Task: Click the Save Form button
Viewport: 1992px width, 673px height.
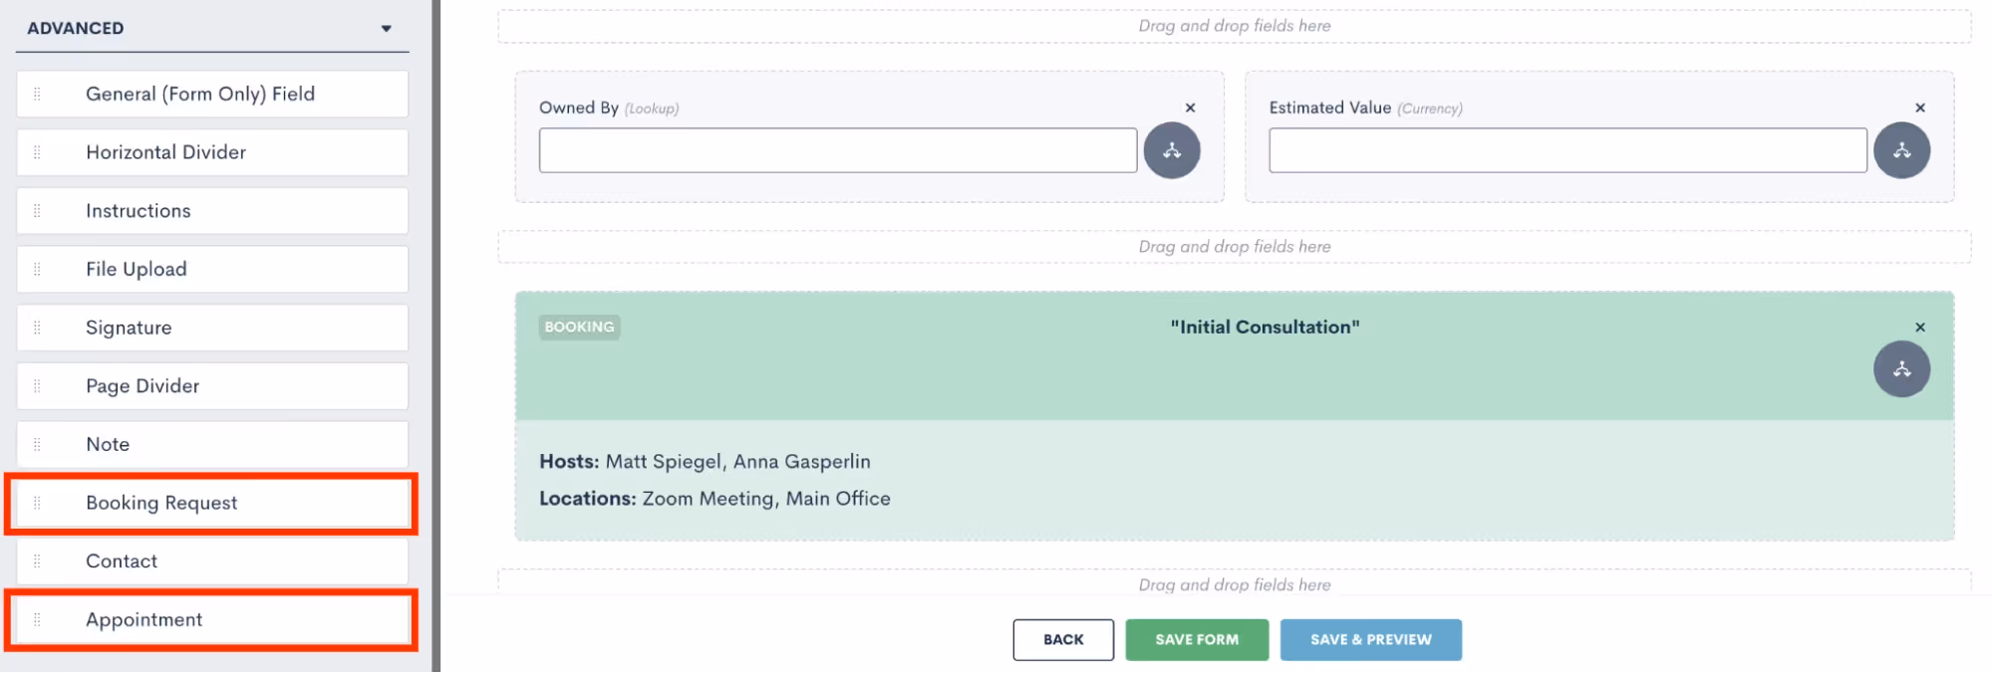Action: (x=1197, y=640)
